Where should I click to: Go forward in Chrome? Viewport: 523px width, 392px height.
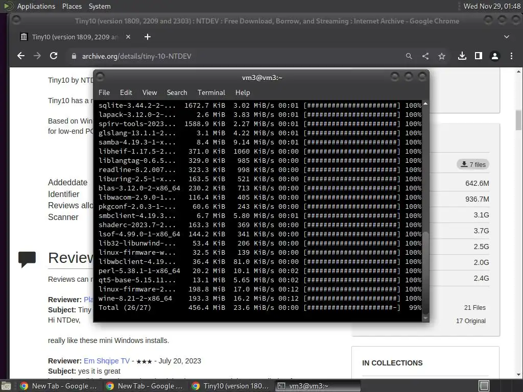tap(37, 56)
